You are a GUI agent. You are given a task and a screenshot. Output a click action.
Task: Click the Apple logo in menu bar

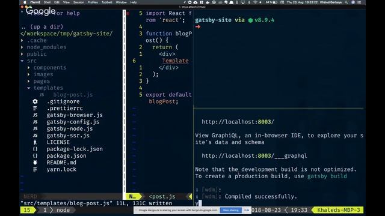[25, 2]
